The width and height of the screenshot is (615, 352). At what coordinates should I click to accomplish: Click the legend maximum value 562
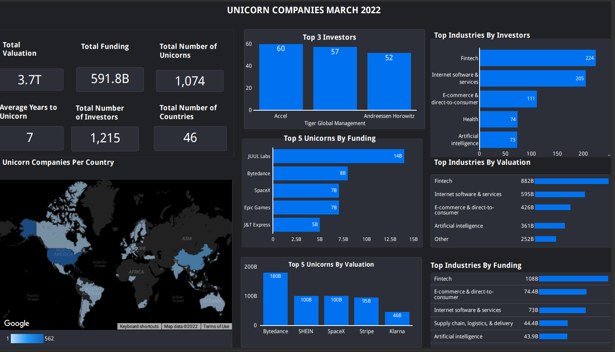pos(49,338)
